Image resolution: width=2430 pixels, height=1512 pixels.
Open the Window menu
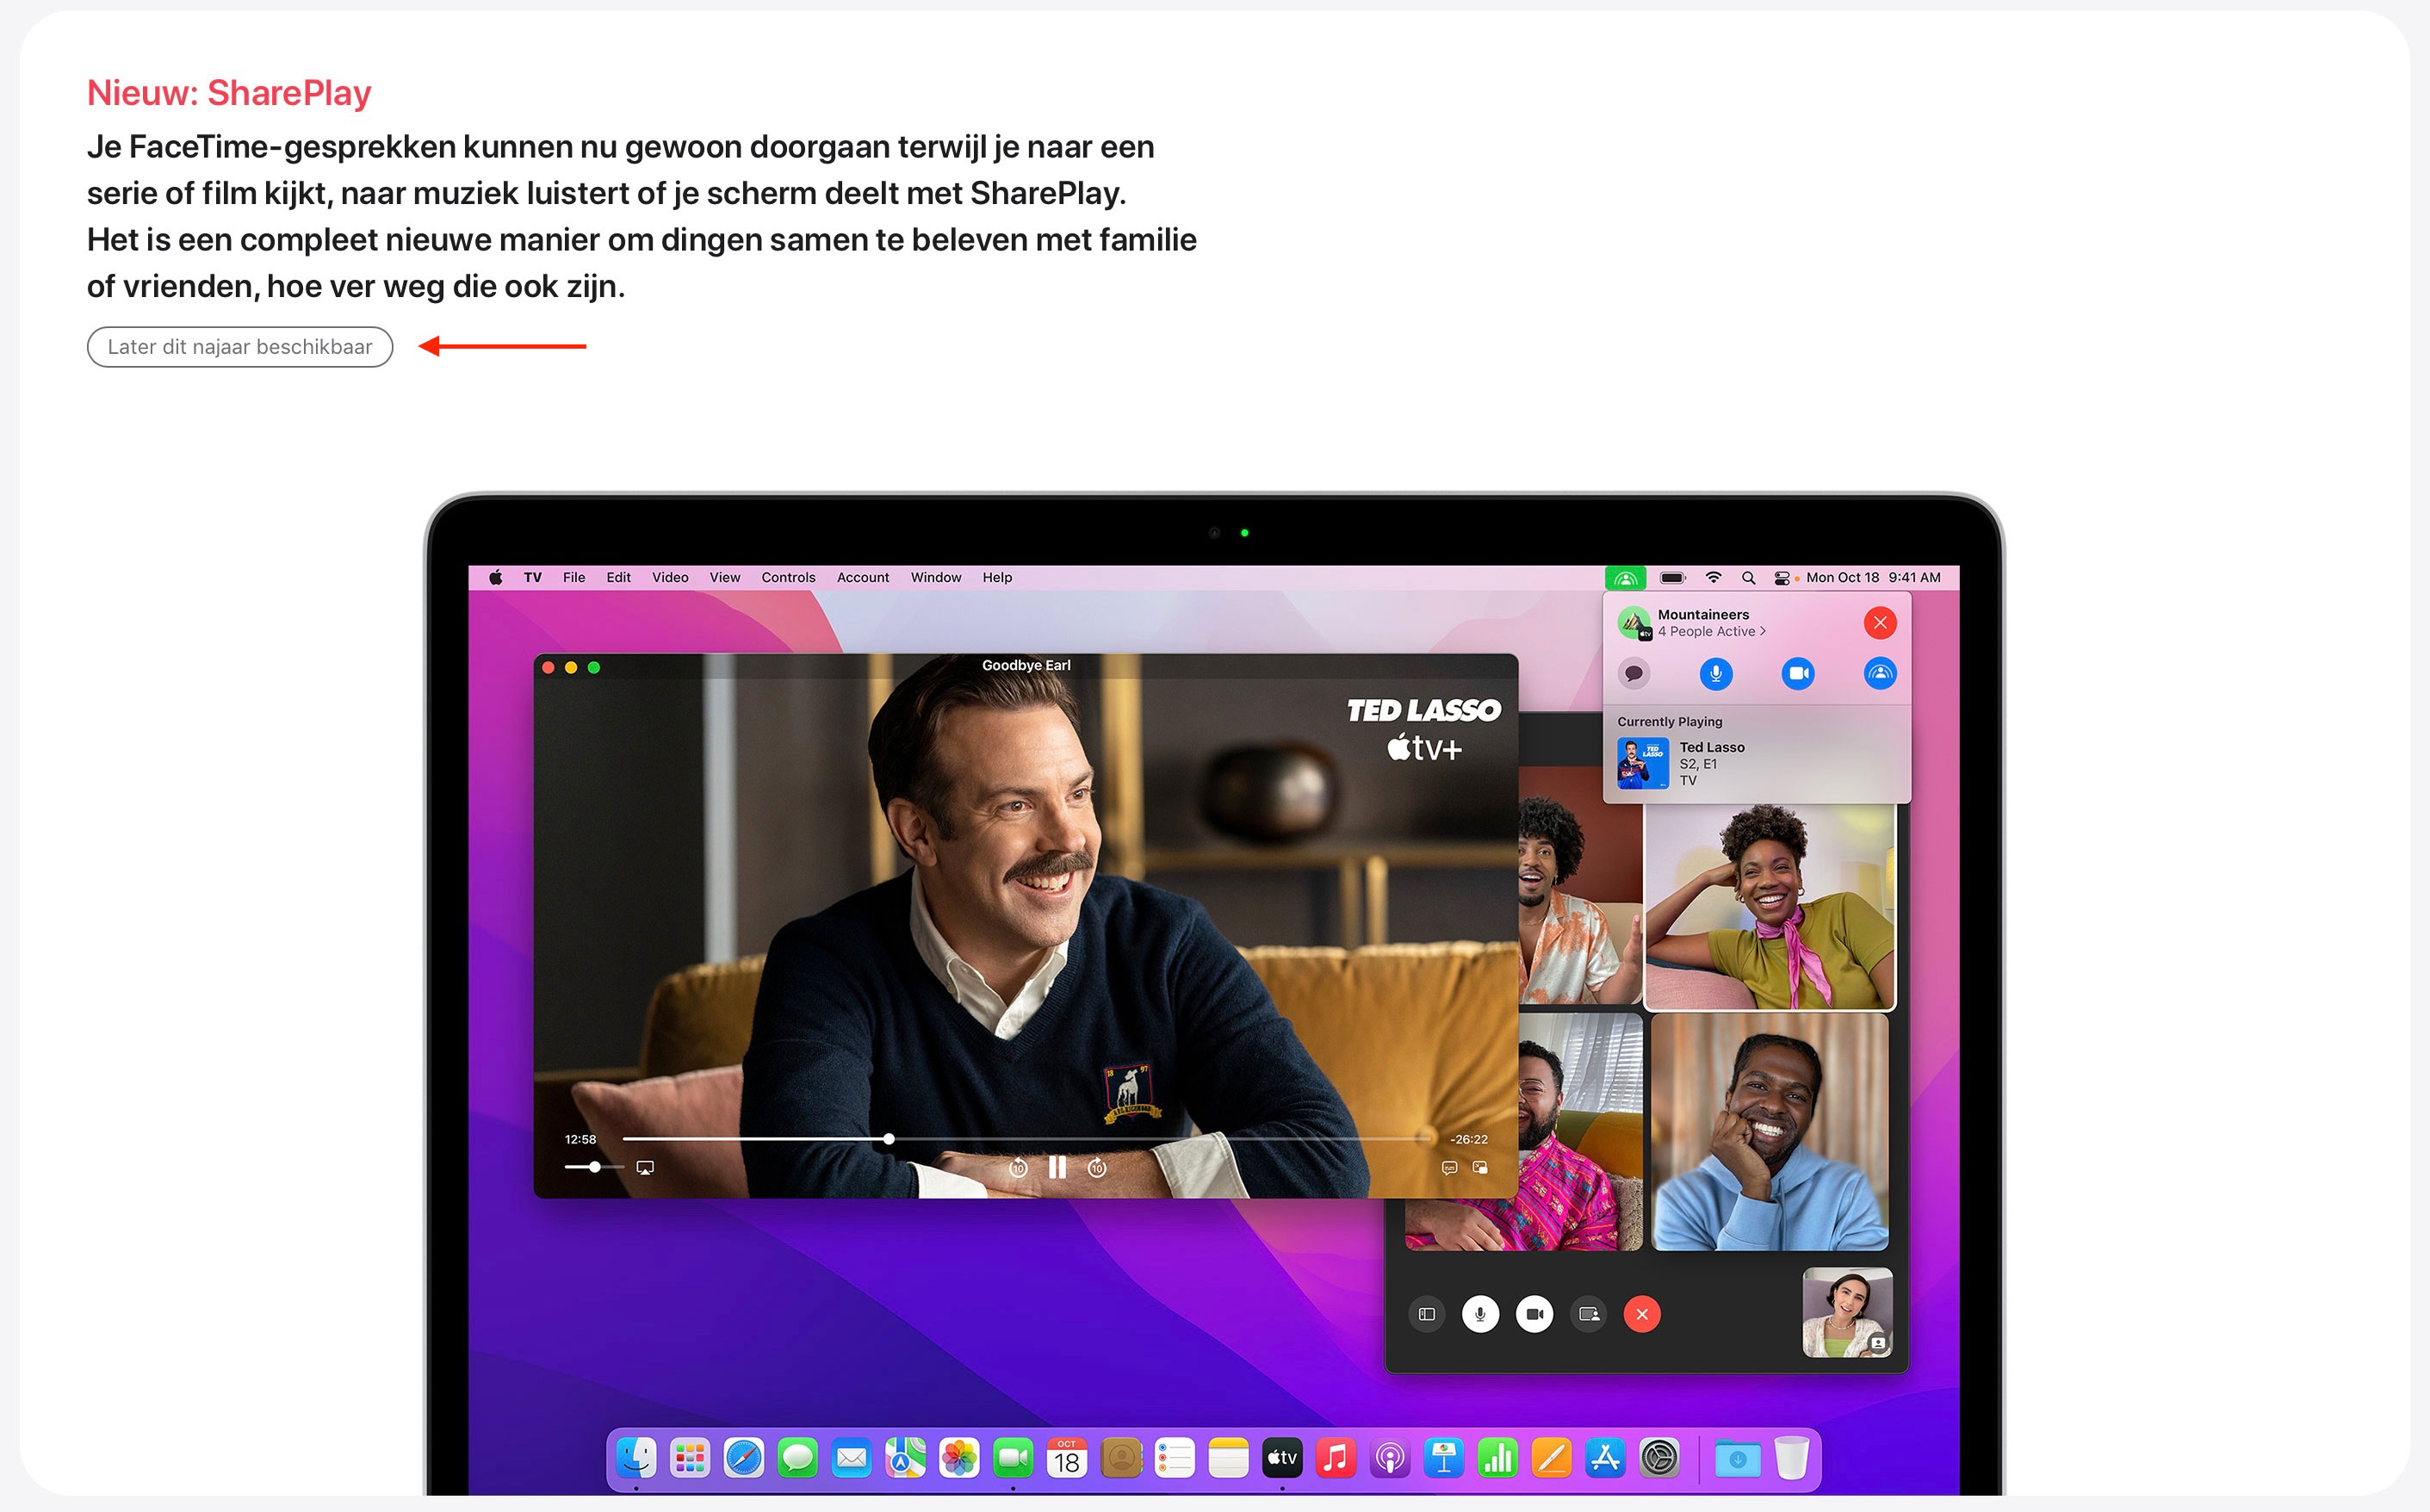click(x=936, y=578)
